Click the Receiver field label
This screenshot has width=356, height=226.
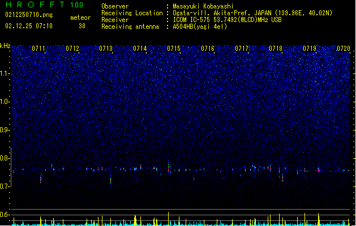pyautogui.click(x=115, y=20)
